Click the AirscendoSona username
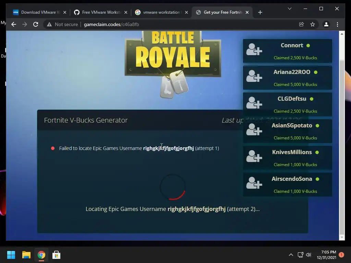Screen dimensions: 351x263 [292, 179]
